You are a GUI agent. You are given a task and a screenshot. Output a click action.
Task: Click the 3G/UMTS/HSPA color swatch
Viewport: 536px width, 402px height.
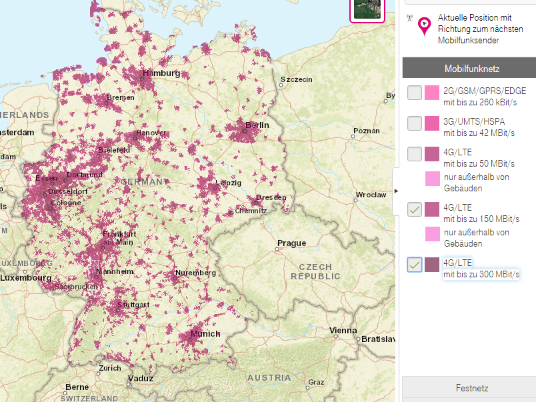[432, 123]
